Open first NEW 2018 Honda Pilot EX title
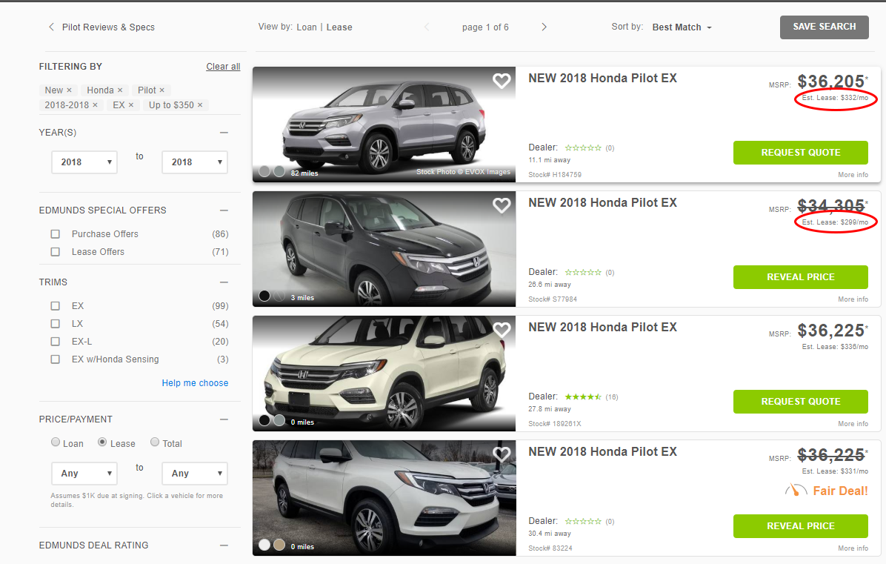886x564 pixels. pos(602,78)
